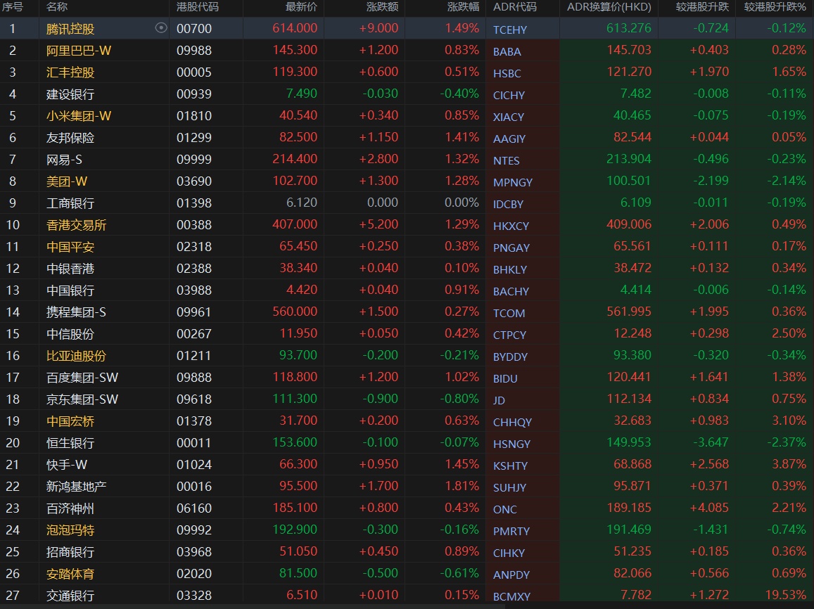Open the TCEHY ADR code
Image resolution: width=814 pixels, height=609 pixels.
510,30
